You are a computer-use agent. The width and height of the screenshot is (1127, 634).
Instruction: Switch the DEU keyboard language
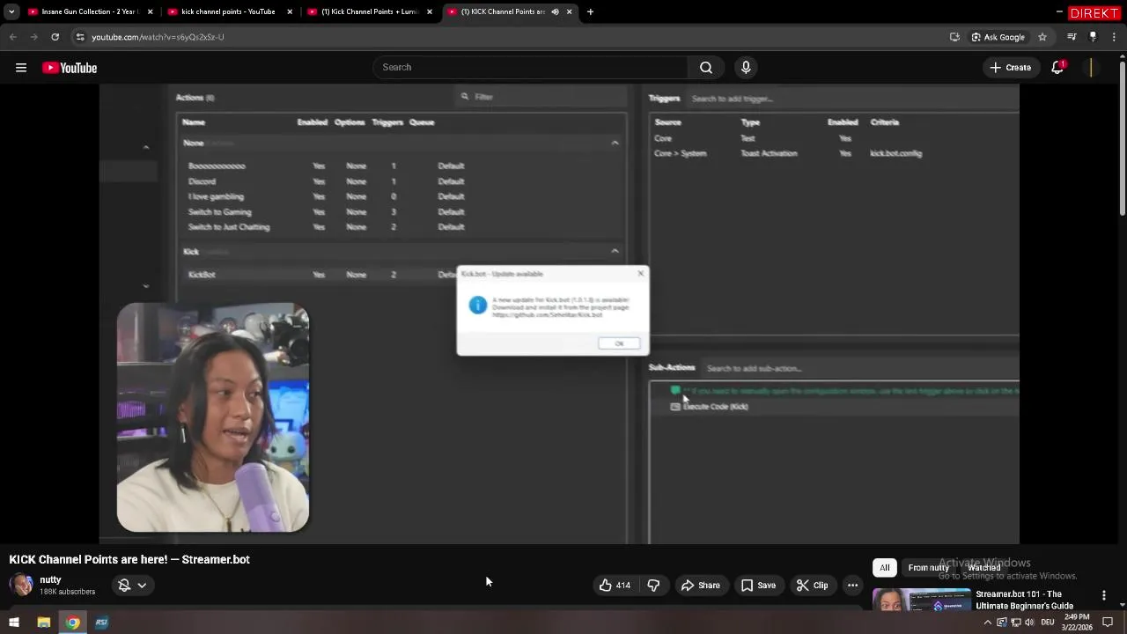tap(1048, 623)
